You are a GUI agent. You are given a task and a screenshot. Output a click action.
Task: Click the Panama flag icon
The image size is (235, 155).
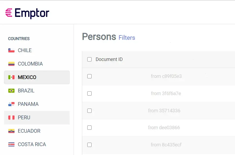(11, 104)
